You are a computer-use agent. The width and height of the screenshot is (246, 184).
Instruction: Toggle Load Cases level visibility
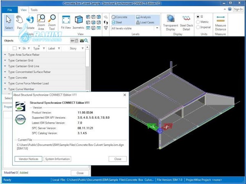tap(145, 22)
